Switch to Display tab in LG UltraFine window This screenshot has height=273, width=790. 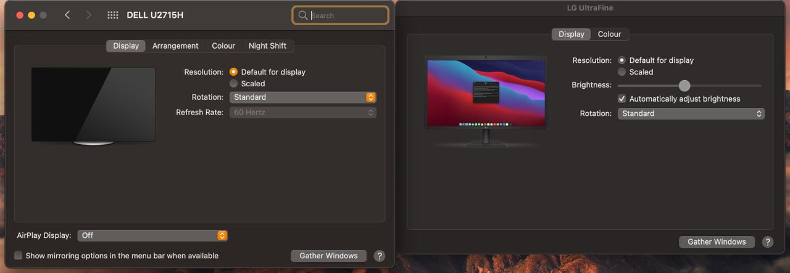pos(572,35)
